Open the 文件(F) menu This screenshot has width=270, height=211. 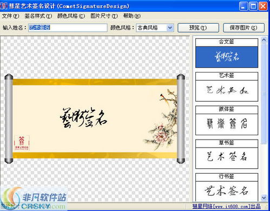10,16
